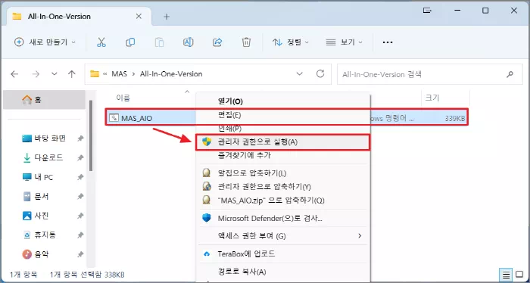Open the 새로 만들기 dropdown
The image size is (530, 283).
point(45,42)
